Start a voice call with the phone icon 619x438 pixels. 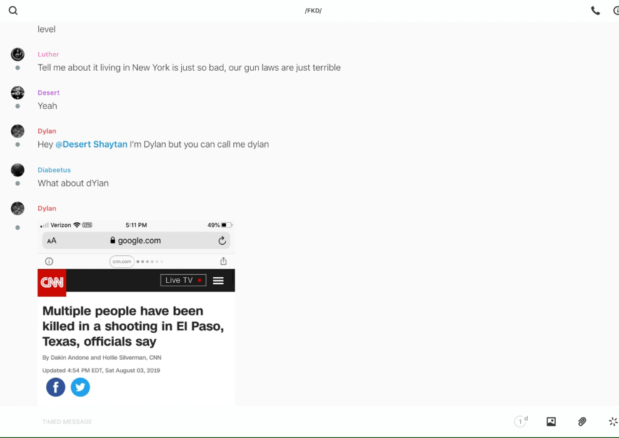595,11
